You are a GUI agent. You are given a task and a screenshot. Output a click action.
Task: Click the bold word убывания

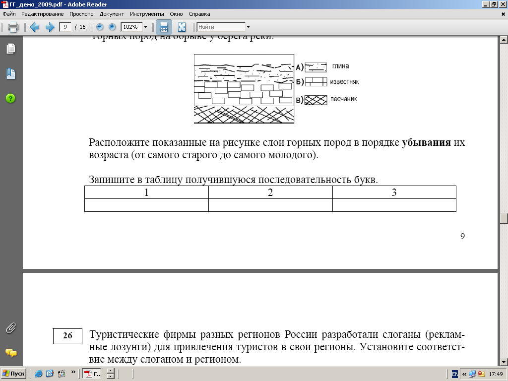[426, 142]
